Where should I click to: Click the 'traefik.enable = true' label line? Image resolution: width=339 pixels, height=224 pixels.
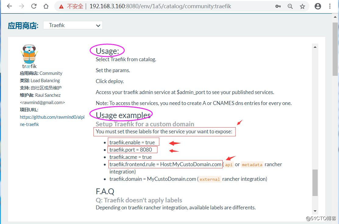132,142
